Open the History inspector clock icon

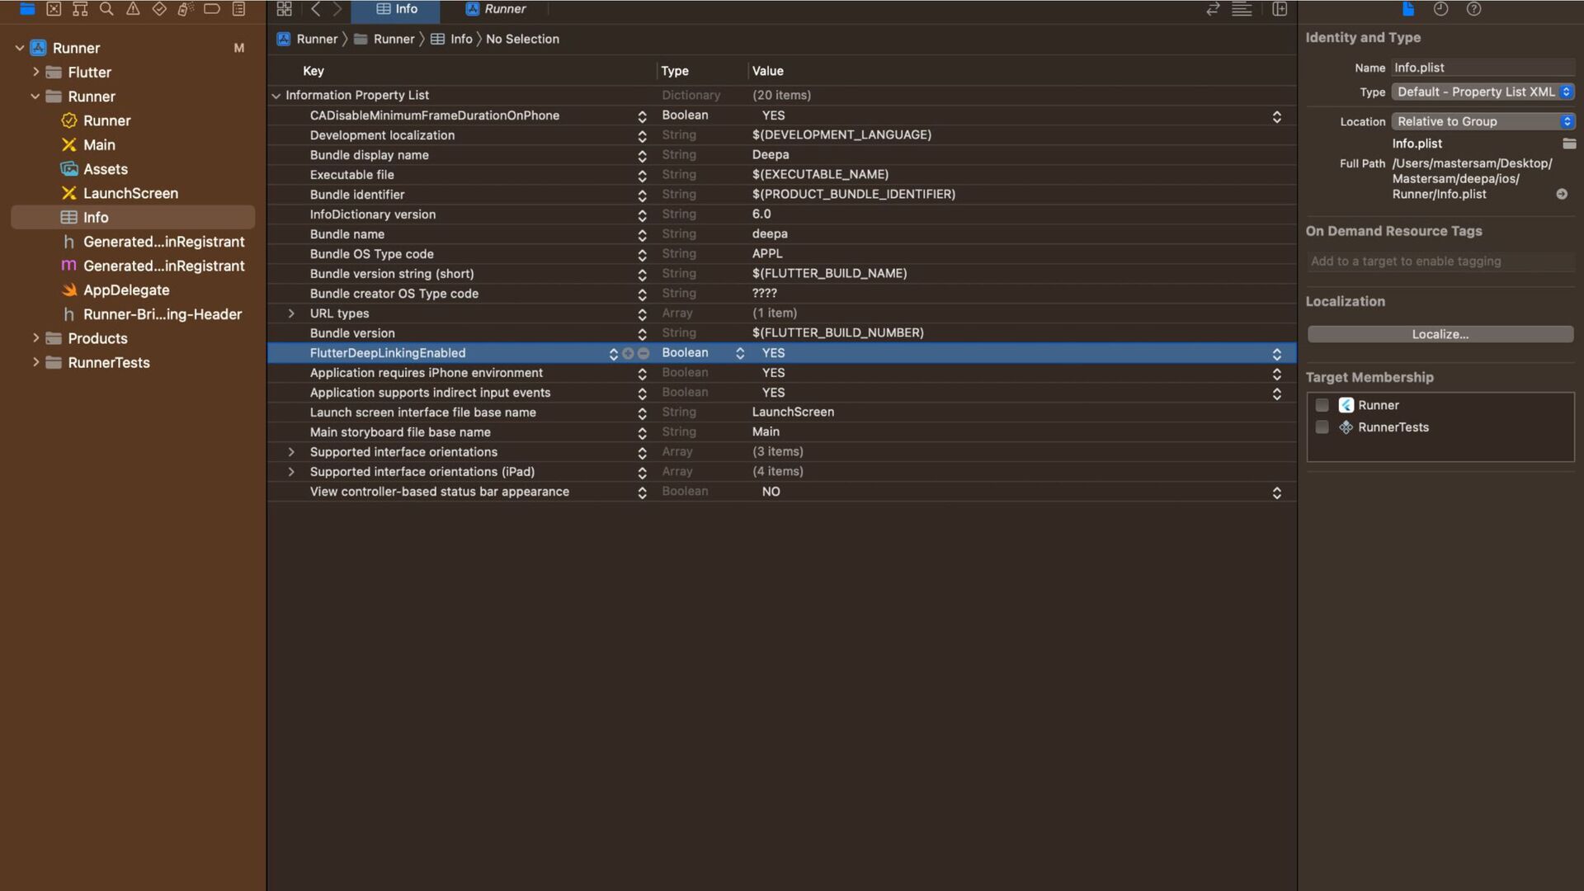point(1440,9)
